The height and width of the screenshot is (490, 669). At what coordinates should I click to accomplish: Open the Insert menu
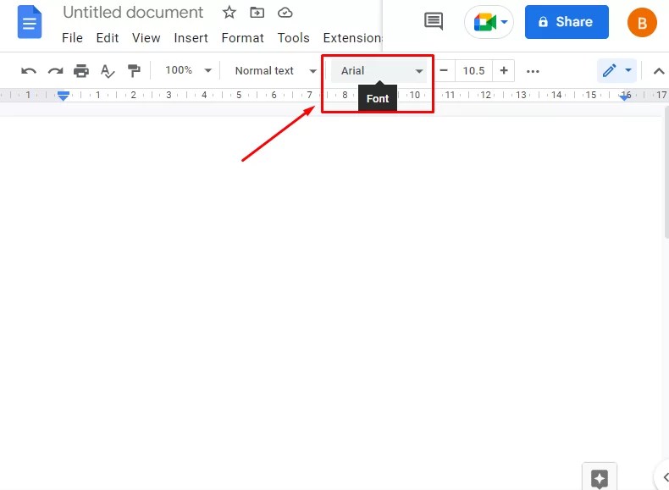coord(191,38)
